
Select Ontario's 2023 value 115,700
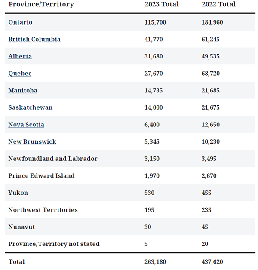point(155,22)
